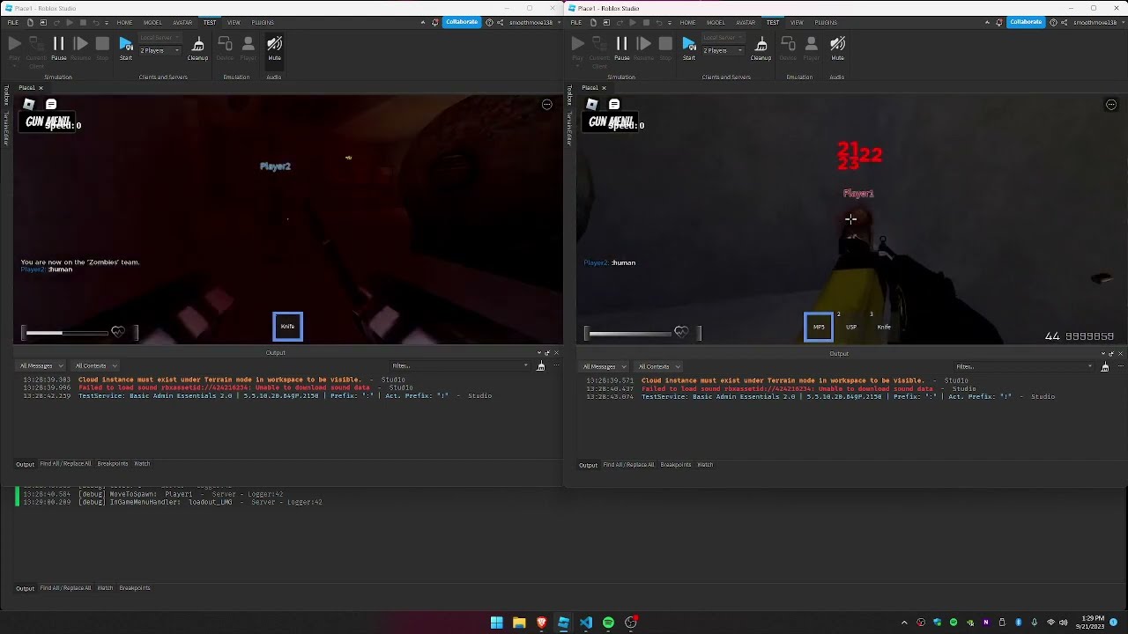Open notifications bell in left window
This screenshot has width=1128, height=634.
(x=434, y=22)
